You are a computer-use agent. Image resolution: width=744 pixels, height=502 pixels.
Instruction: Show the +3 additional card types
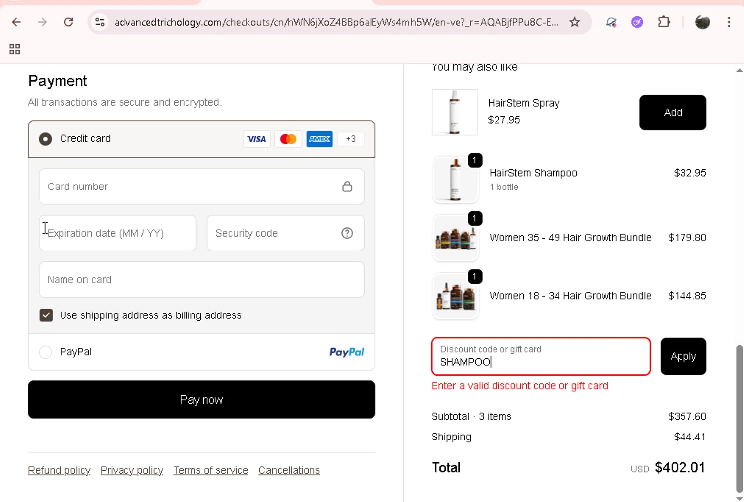pos(351,139)
